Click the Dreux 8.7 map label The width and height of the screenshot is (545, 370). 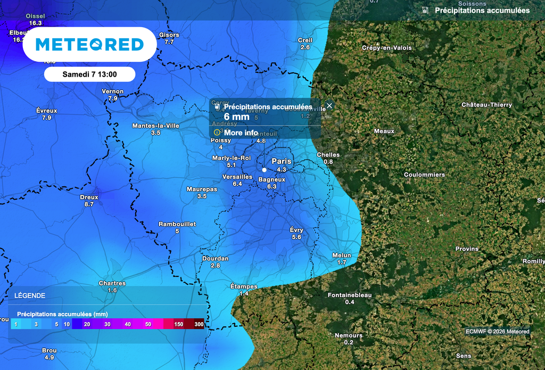pos(89,200)
